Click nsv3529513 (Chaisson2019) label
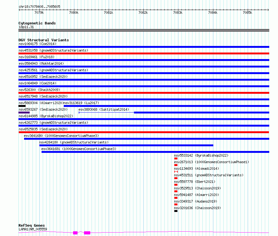 click(x=197, y=188)
